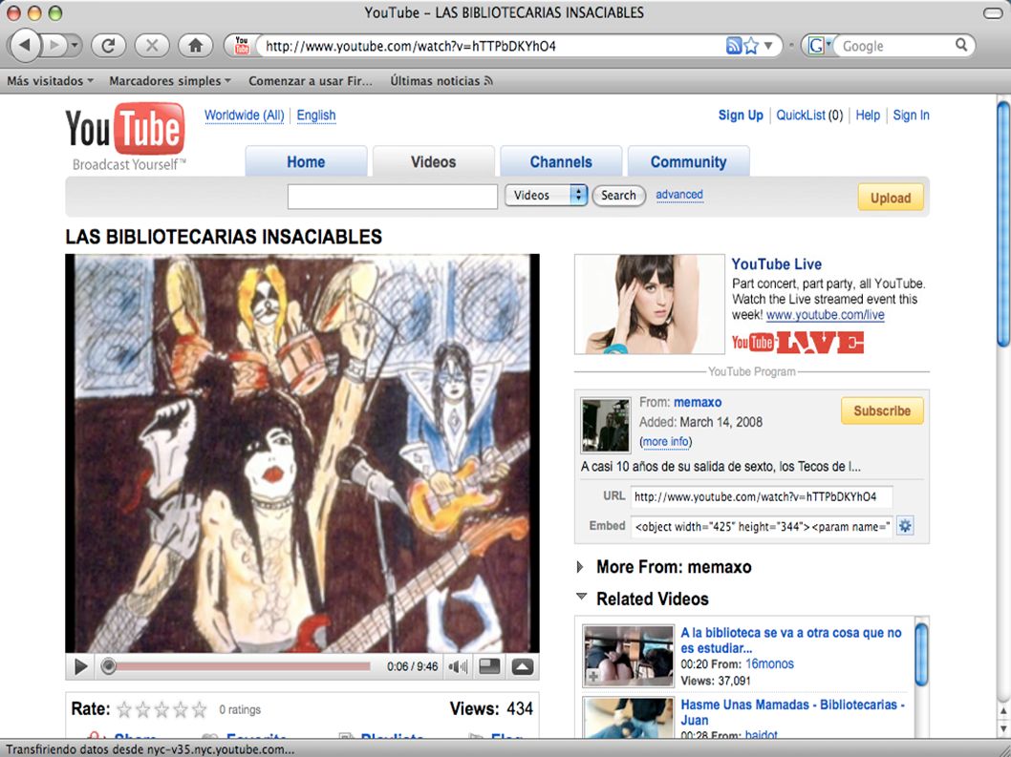Image resolution: width=1011 pixels, height=757 pixels.
Task: Reload the page with the Refresh icon
Action: pyautogui.click(x=108, y=46)
